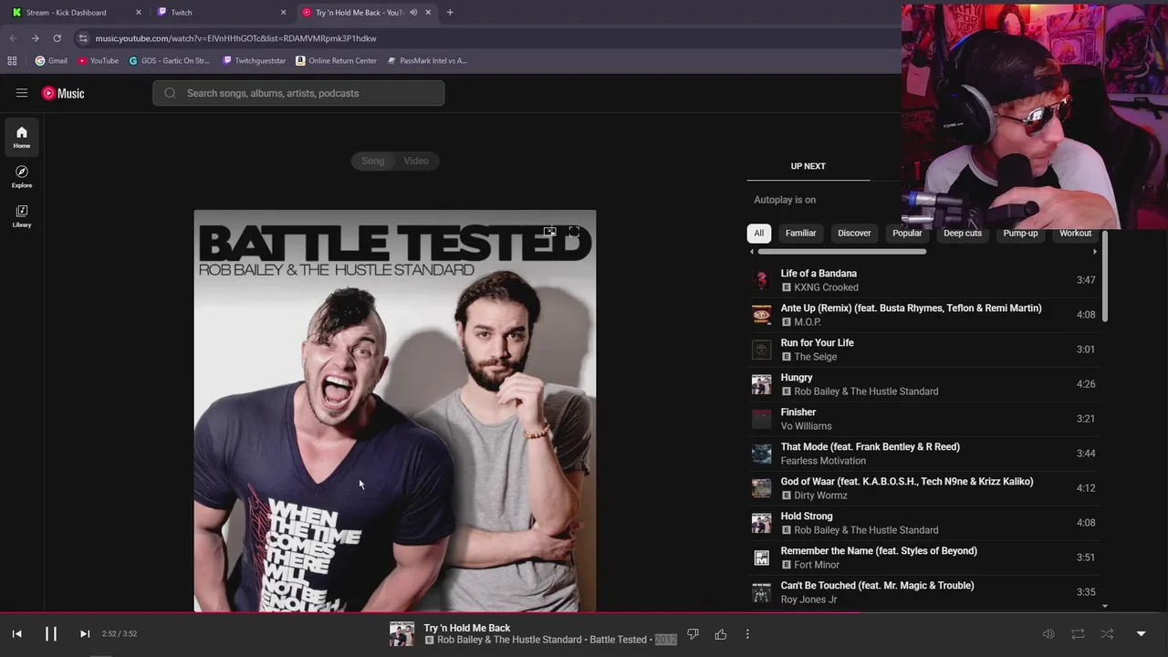Image resolution: width=1168 pixels, height=657 pixels.
Task: Reload the page
Action: [x=57, y=38]
